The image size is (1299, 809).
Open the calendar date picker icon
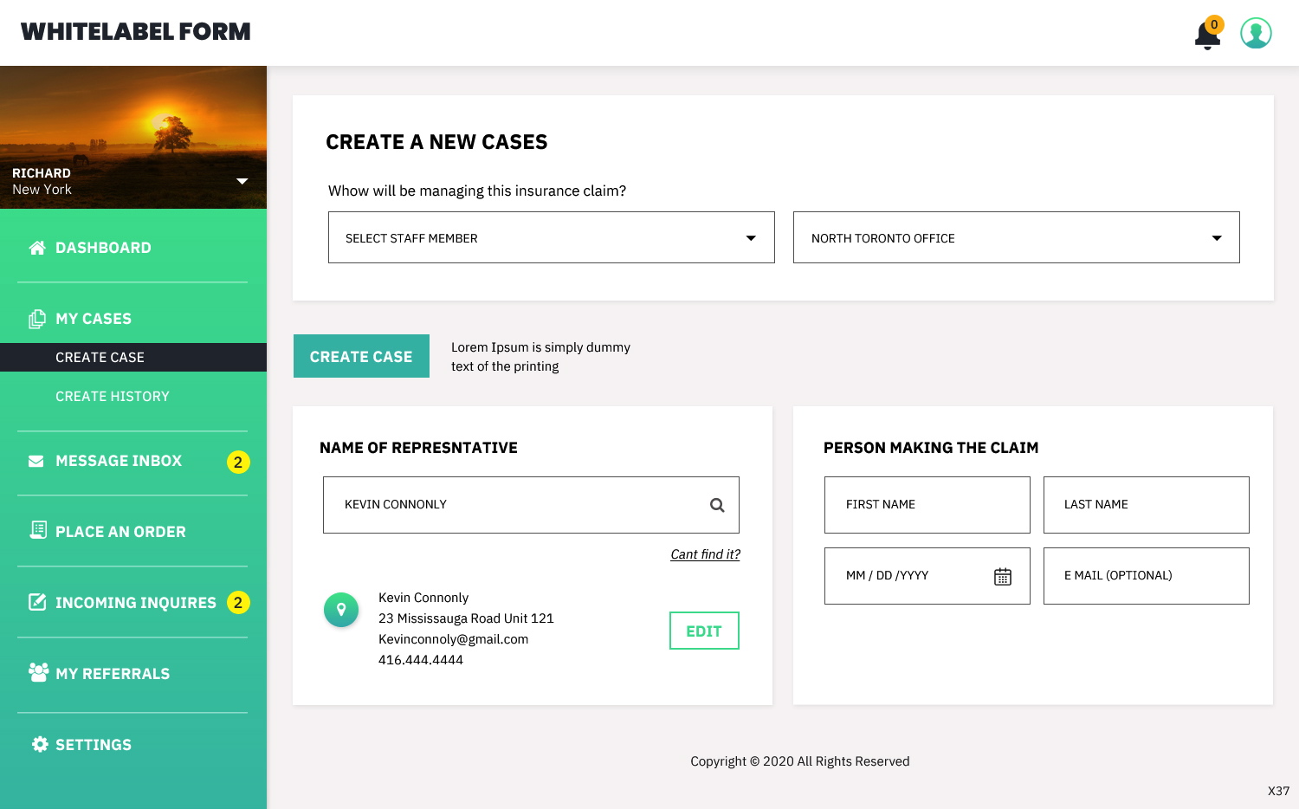click(1002, 577)
